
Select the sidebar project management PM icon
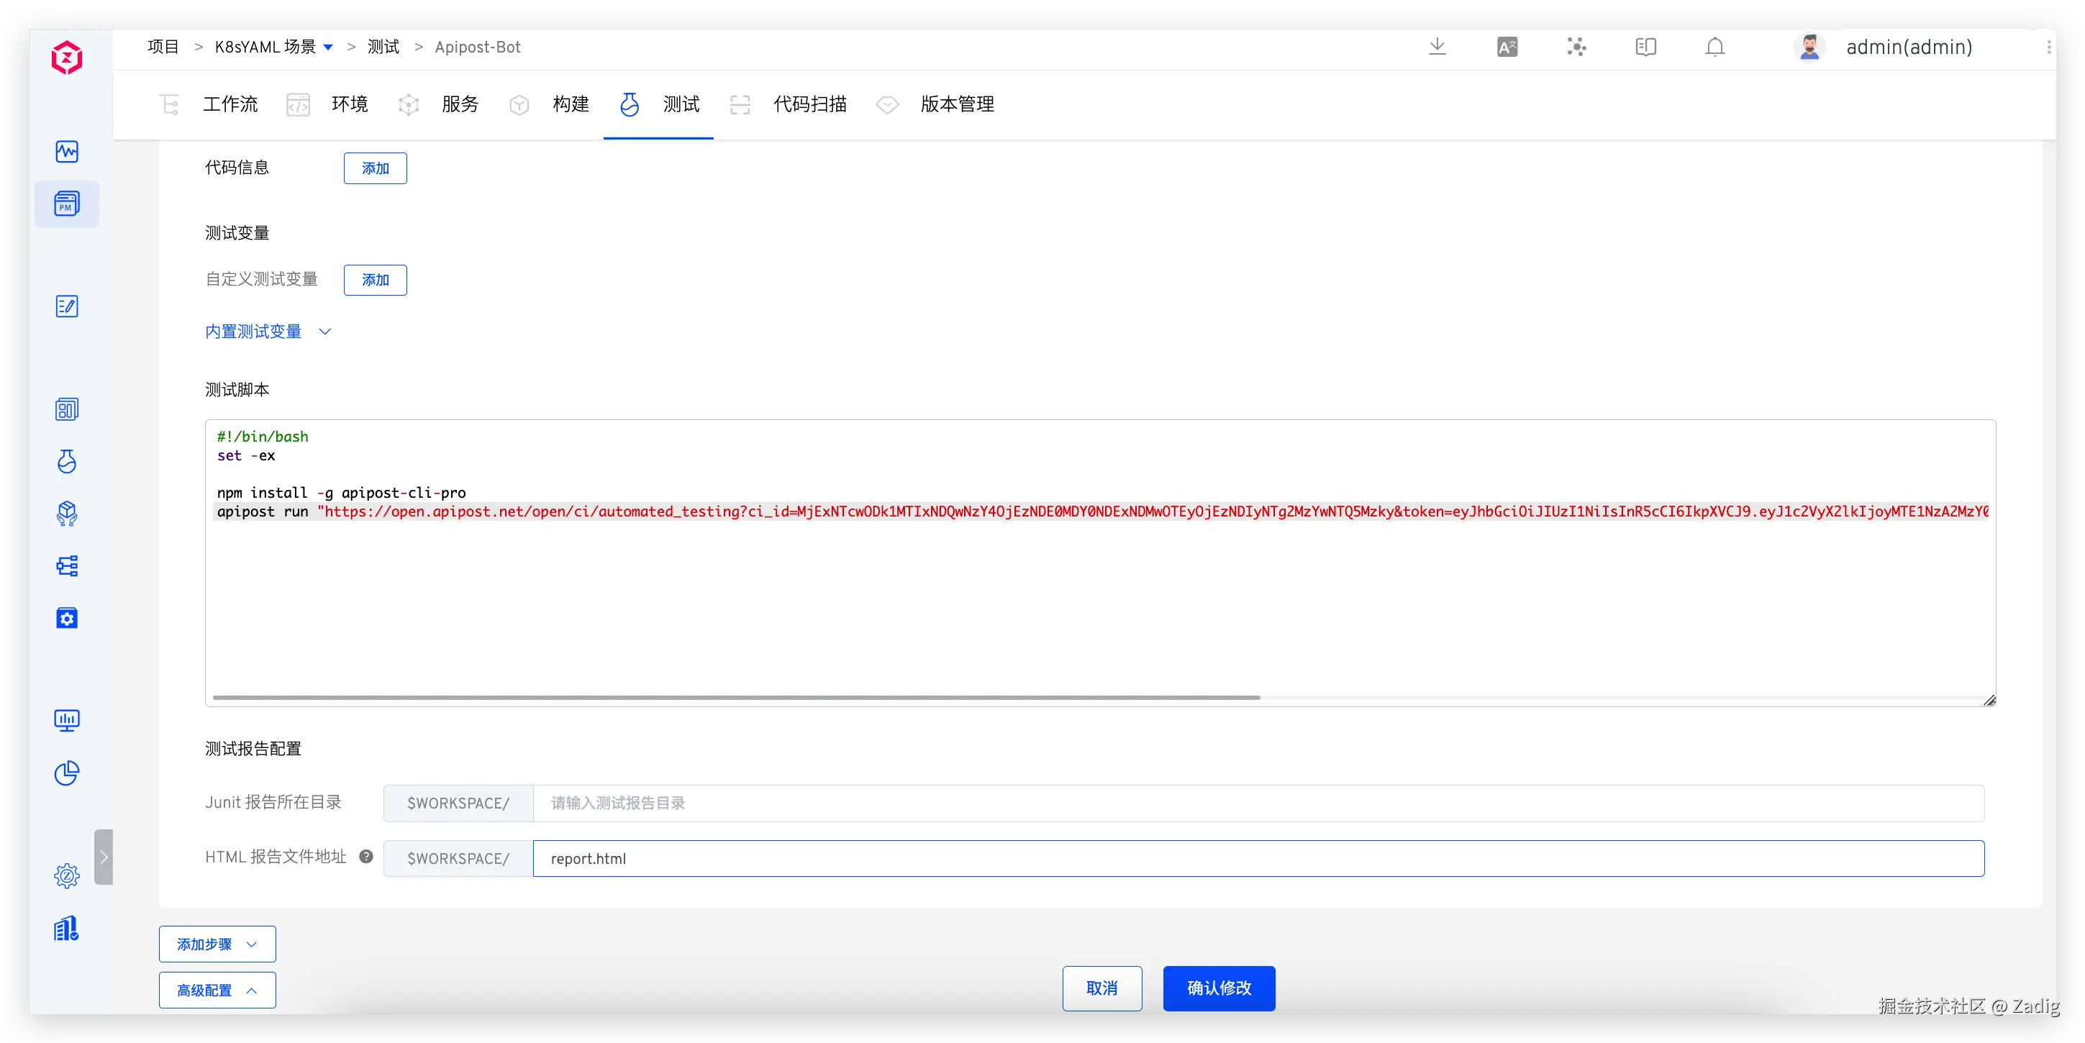(66, 204)
